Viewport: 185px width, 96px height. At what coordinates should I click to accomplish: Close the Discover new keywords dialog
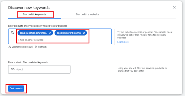[x=174, y=7]
